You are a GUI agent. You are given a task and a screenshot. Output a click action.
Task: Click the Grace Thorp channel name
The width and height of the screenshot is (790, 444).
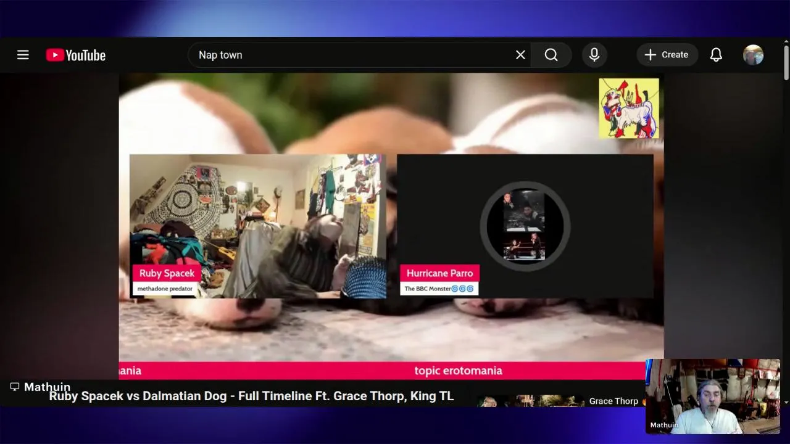613,401
